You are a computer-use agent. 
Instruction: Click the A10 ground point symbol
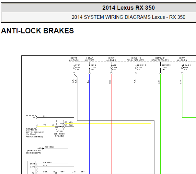pos(43,148)
